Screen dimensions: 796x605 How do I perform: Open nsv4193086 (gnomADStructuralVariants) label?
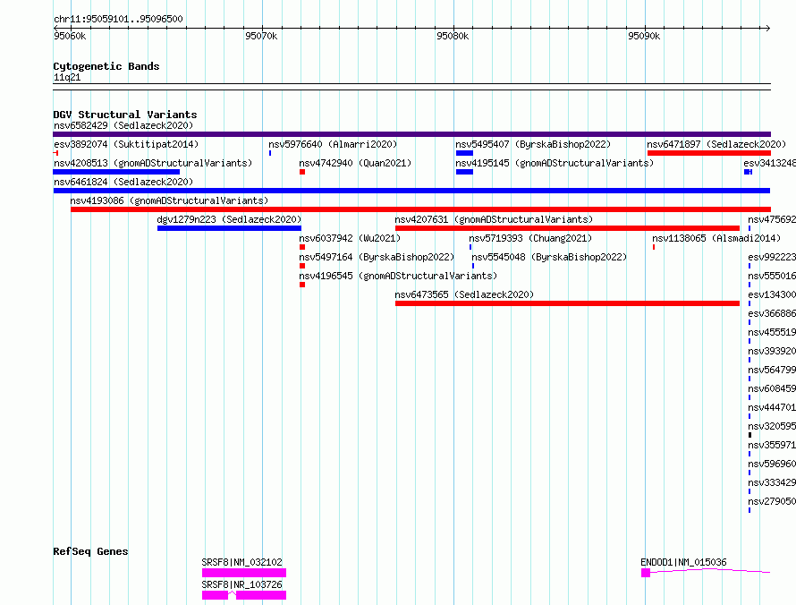[x=169, y=200]
